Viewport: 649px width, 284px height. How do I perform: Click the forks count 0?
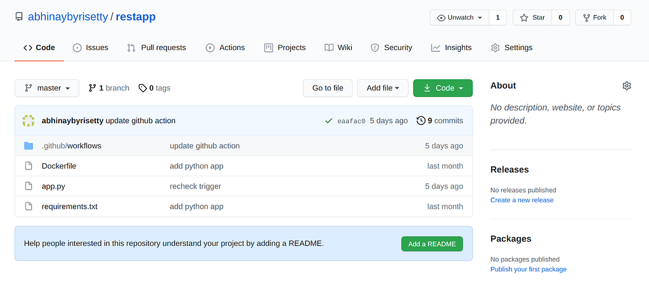pos(622,18)
